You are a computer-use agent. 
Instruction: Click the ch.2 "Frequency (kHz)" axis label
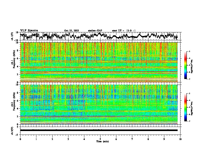tap(14, 101)
